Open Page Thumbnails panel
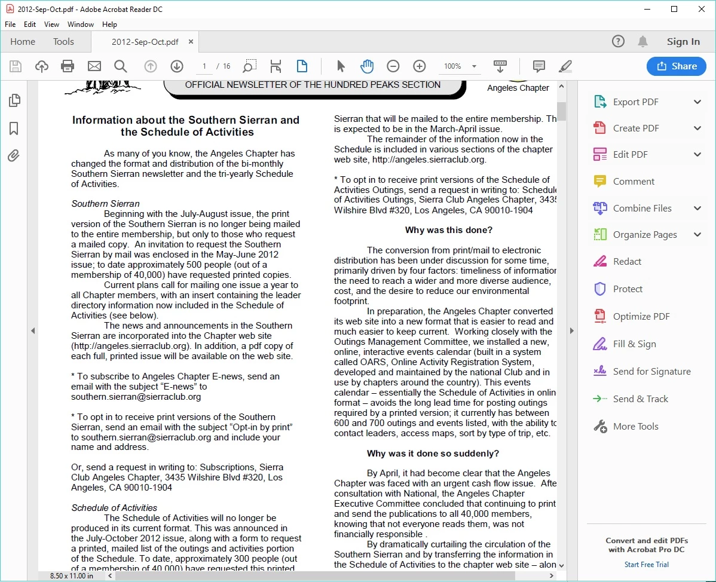This screenshot has height=582, width=716. (x=14, y=100)
